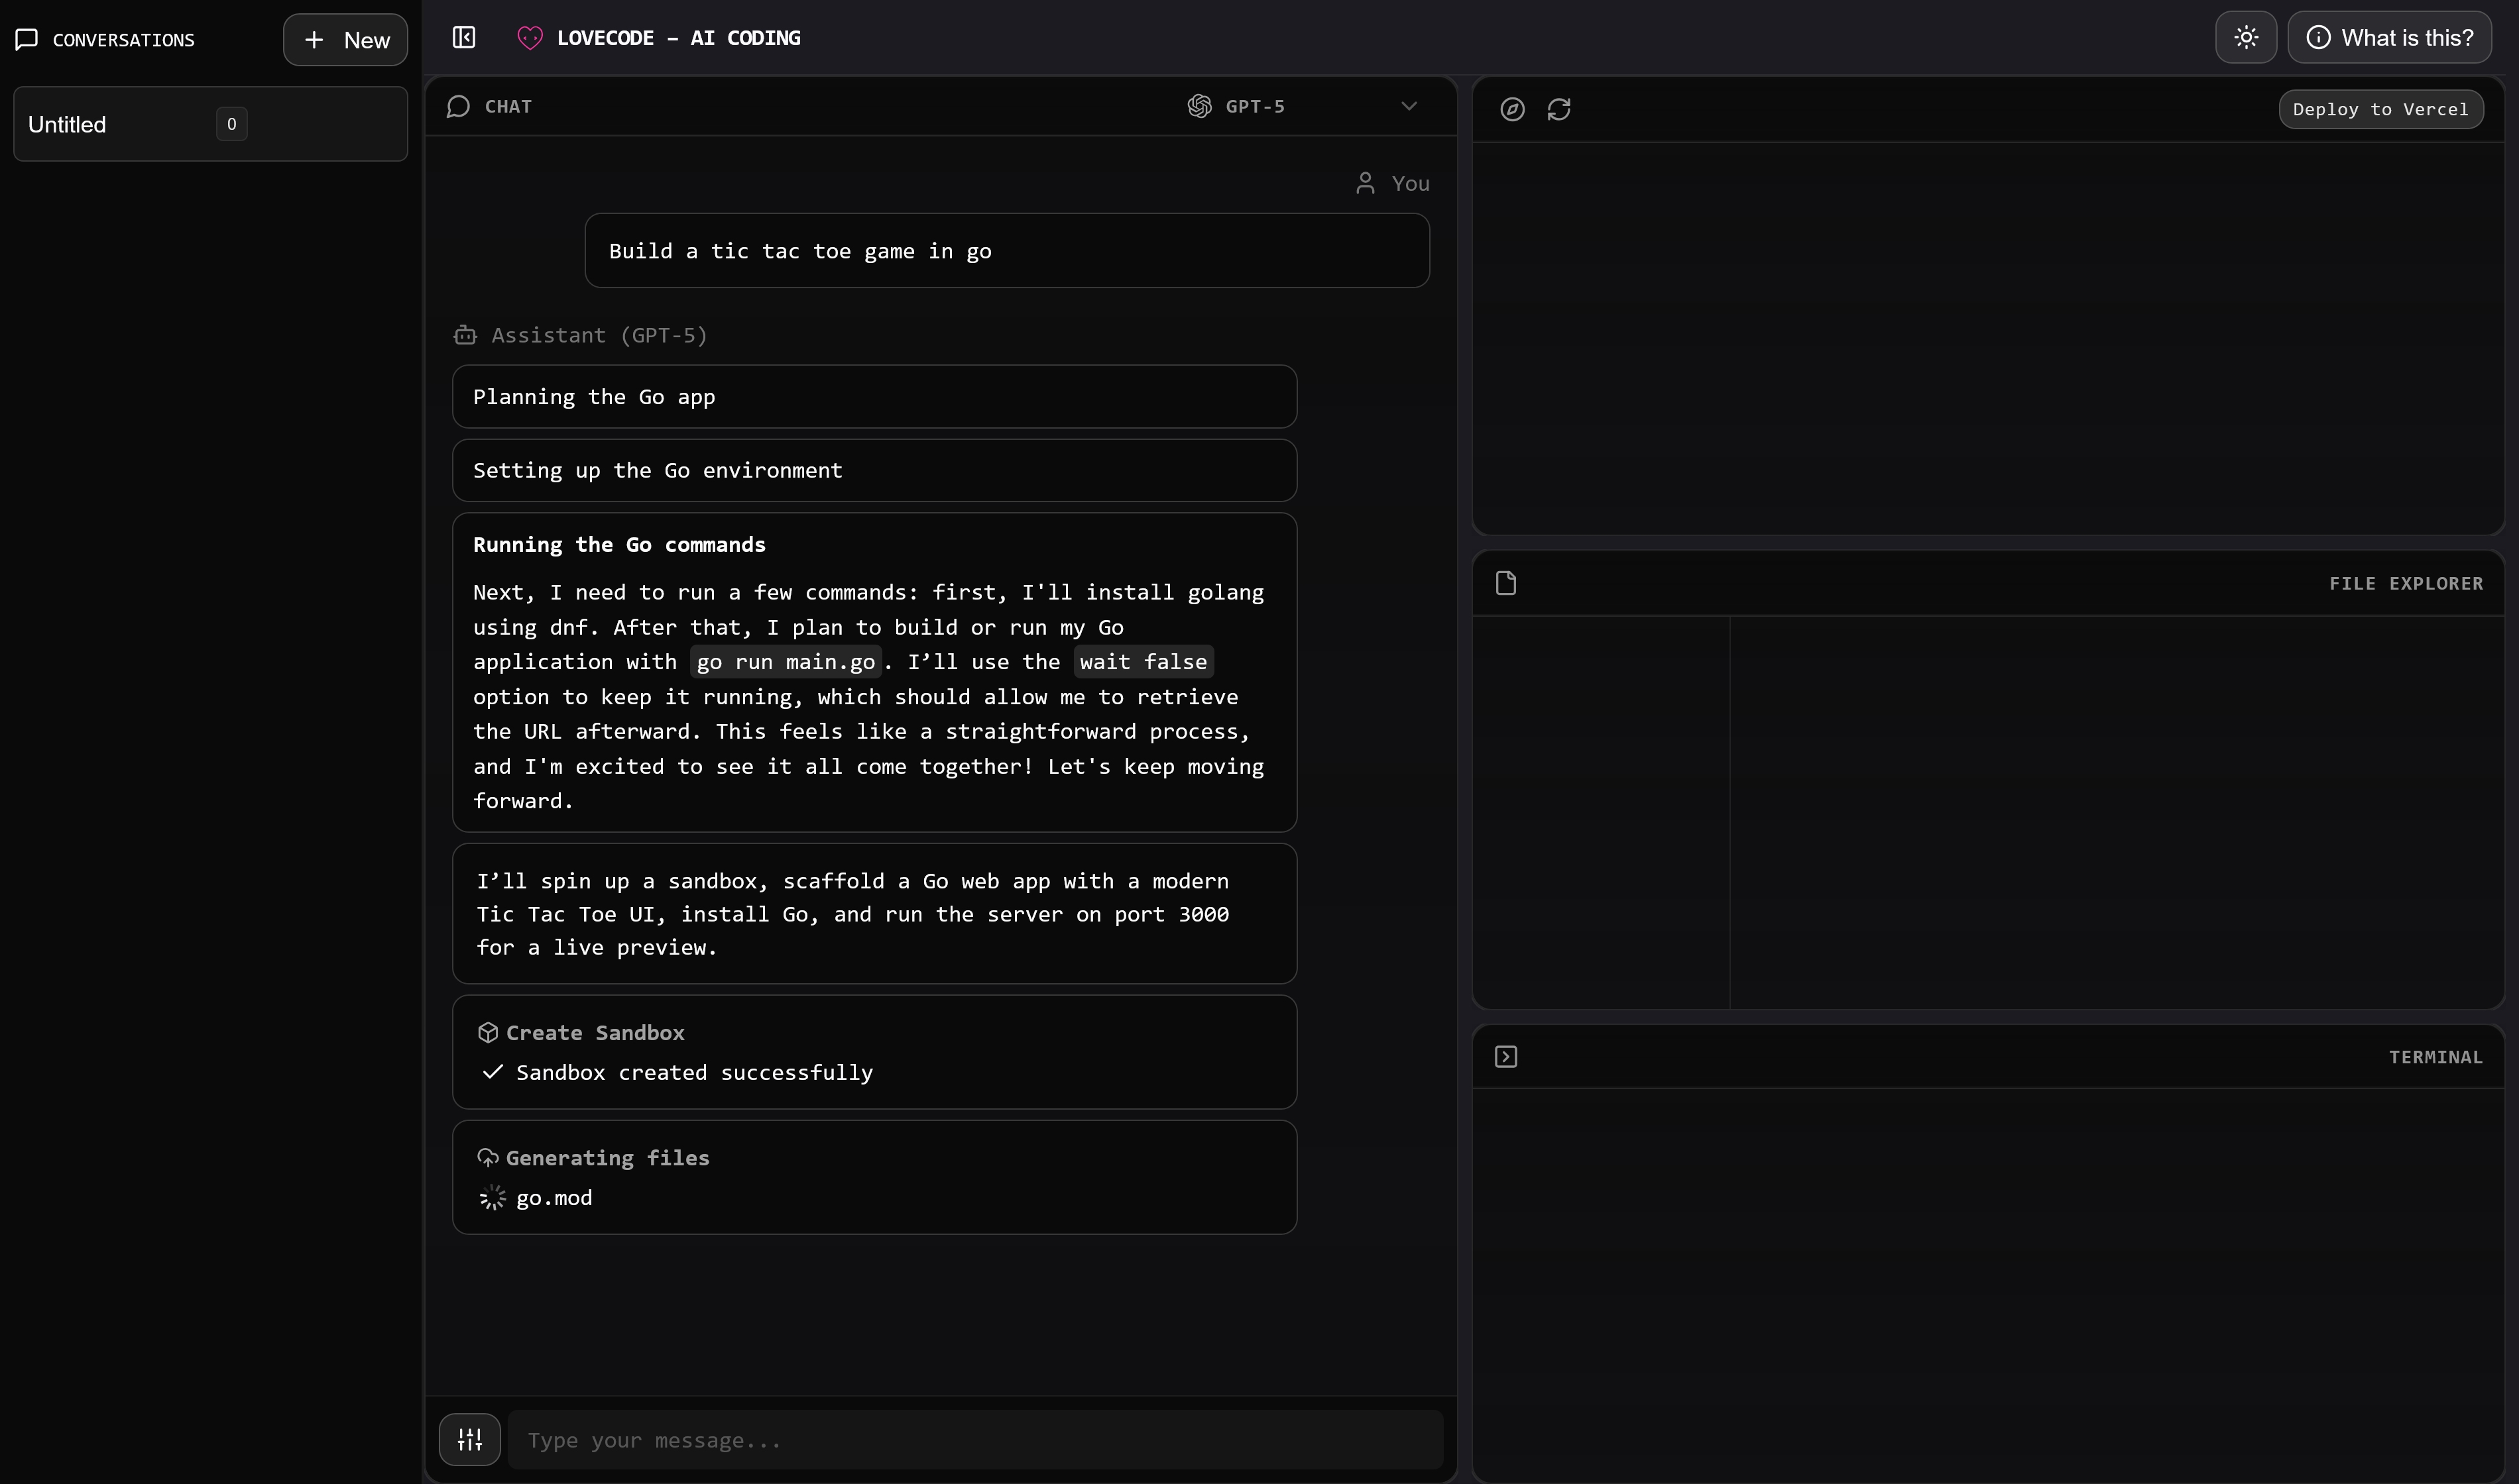Click the checkmark beside Sandbox created successfully
Viewport: 2519px width, 1484px height.
pos(492,1072)
